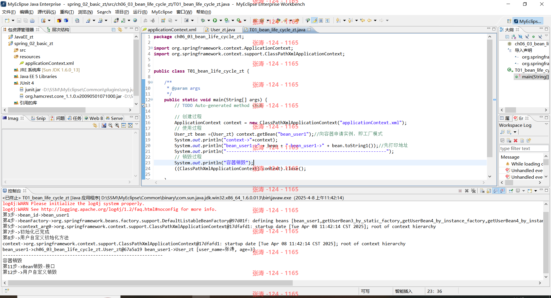Toggle Hide Fields filter in Outline panel

(x=520, y=37)
